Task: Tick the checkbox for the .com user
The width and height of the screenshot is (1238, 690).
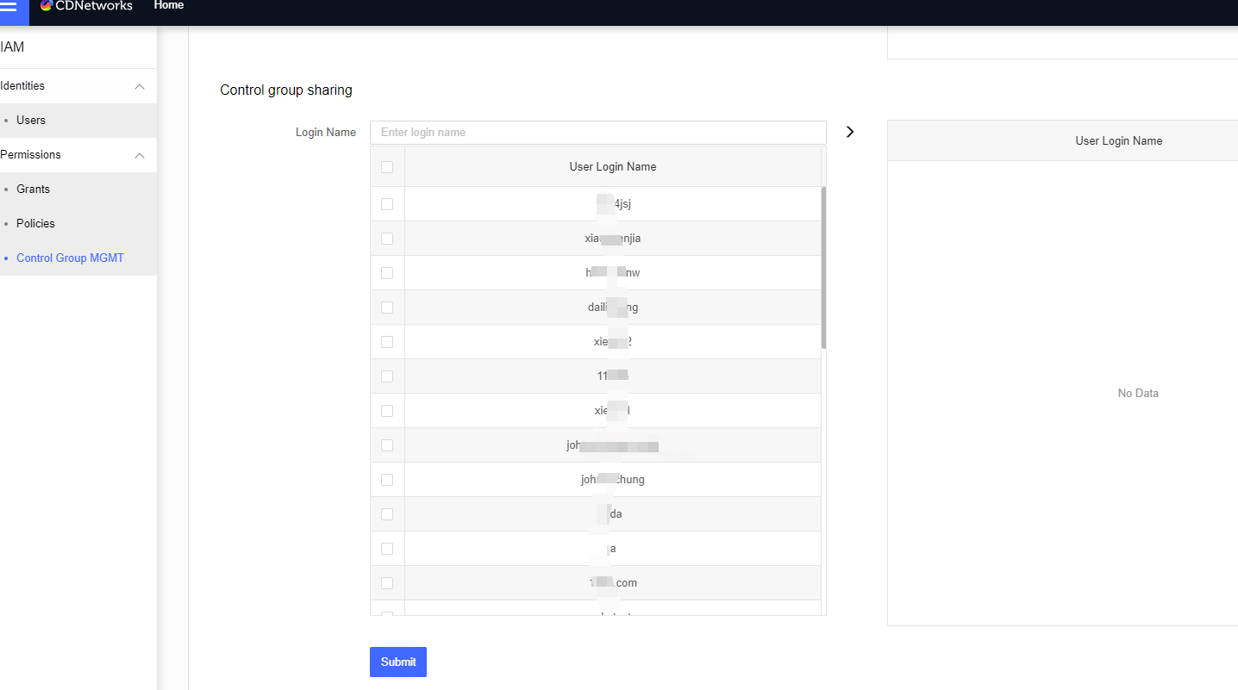Action: (x=387, y=583)
